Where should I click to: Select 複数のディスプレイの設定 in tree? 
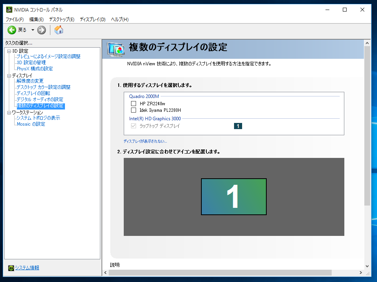click(x=40, y=106)
